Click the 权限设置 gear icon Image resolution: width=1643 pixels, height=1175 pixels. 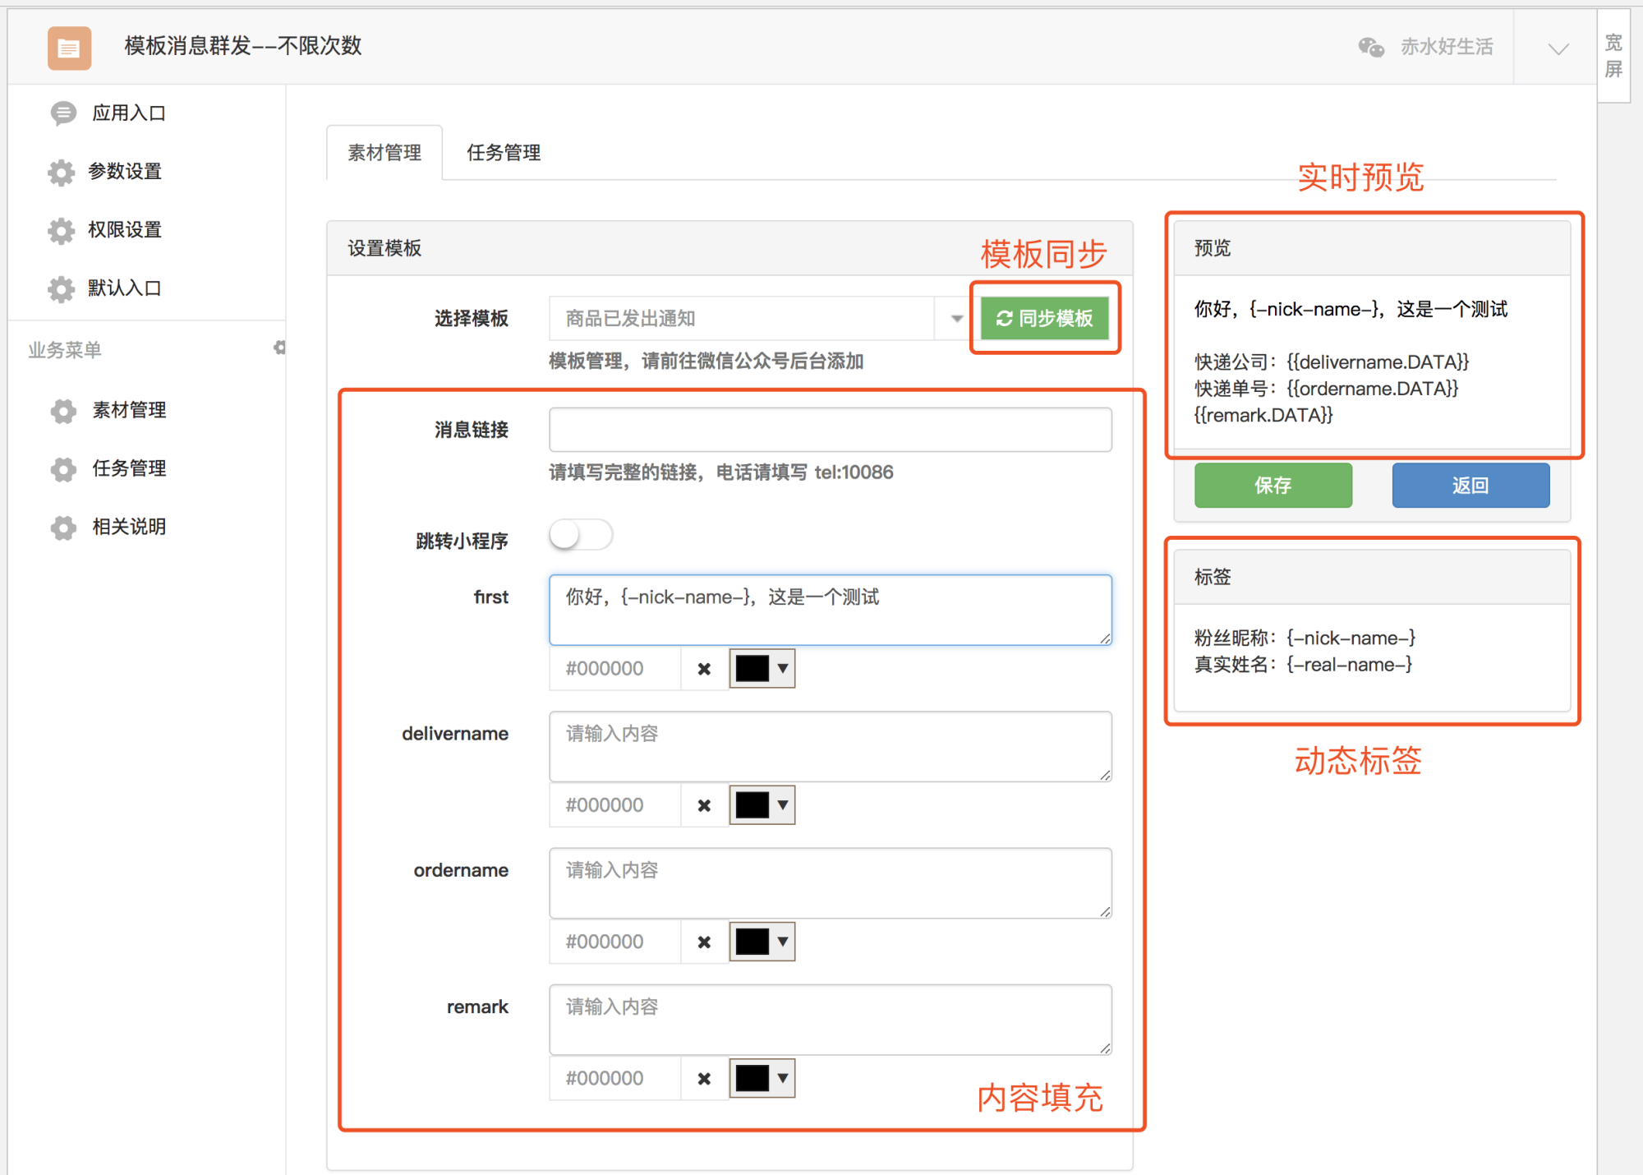(x=61, y=230)
